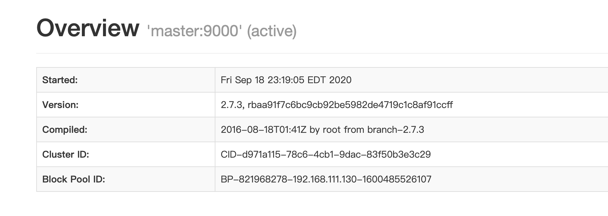Click the word 'active' in the header
This screenshot has width=608, height=216.
point(272,31)
